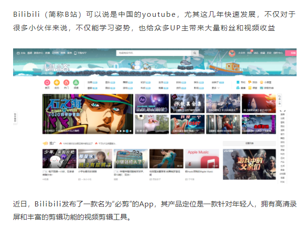Open the 游戏中的父亲们 large thumbnail
This screenshot has height=227, width=305.
[249, 164]
